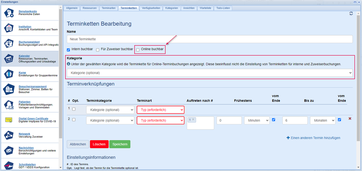
Task: Mark appointment 2 as optional
Action: (x=74, y=120)
